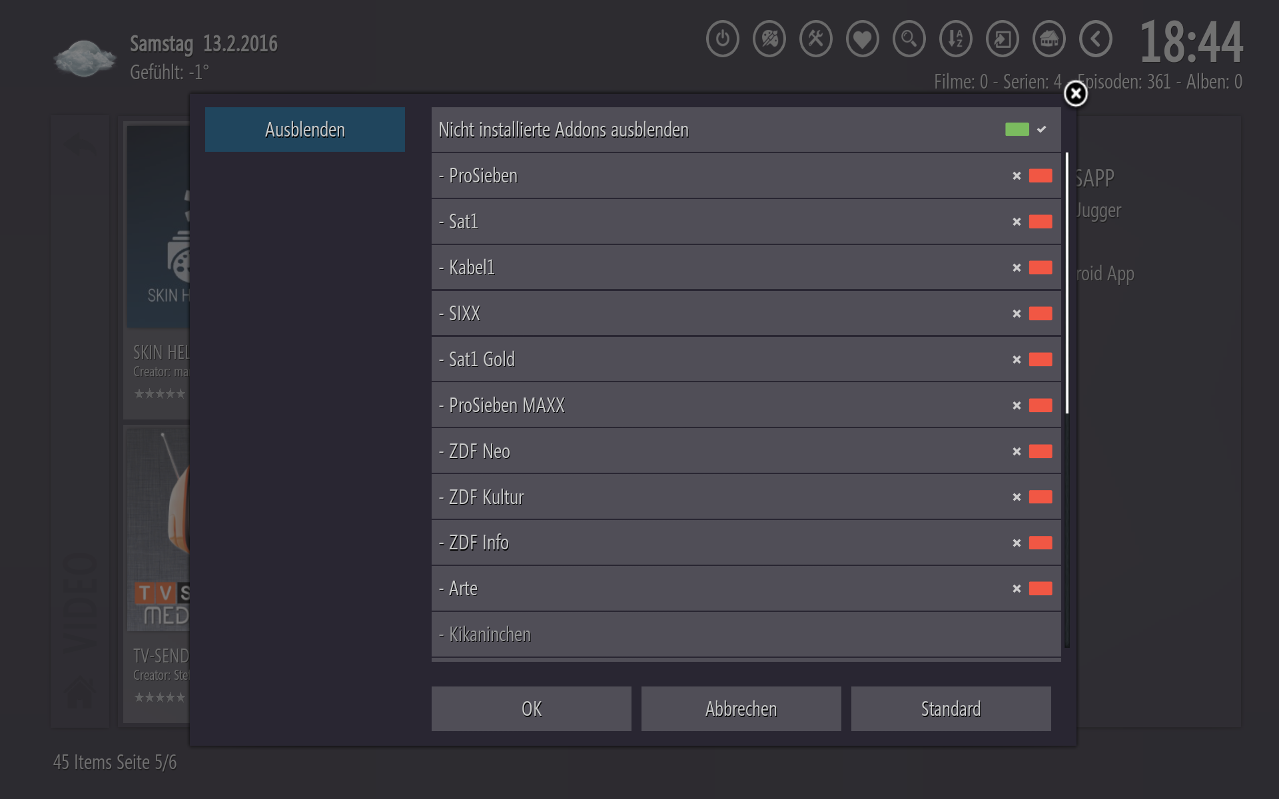Click '45 Items Seite 5/6' page info
Screen dimensions: 1279x799
tap(115, 762)
